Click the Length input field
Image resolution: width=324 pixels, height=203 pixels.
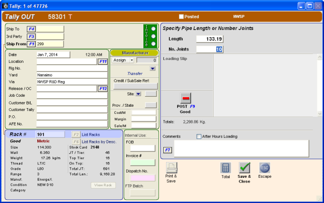pos(209,39)
